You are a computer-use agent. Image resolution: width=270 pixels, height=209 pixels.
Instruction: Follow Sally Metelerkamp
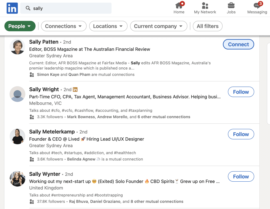[x=241, y=134]
